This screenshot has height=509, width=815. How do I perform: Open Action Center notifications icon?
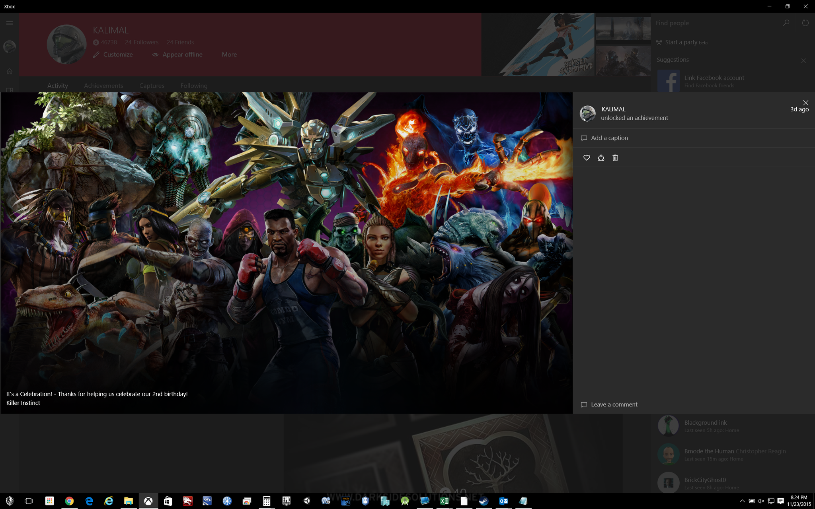point(781,501)
